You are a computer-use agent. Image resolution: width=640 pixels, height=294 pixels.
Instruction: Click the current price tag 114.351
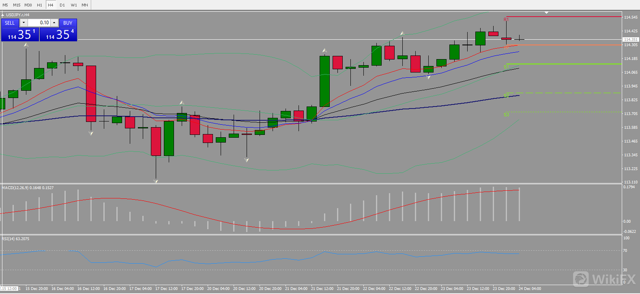click(630, 40)
